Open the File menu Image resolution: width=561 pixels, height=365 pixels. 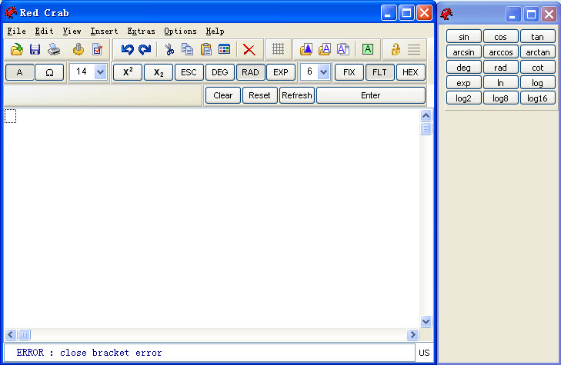(16, 31)
